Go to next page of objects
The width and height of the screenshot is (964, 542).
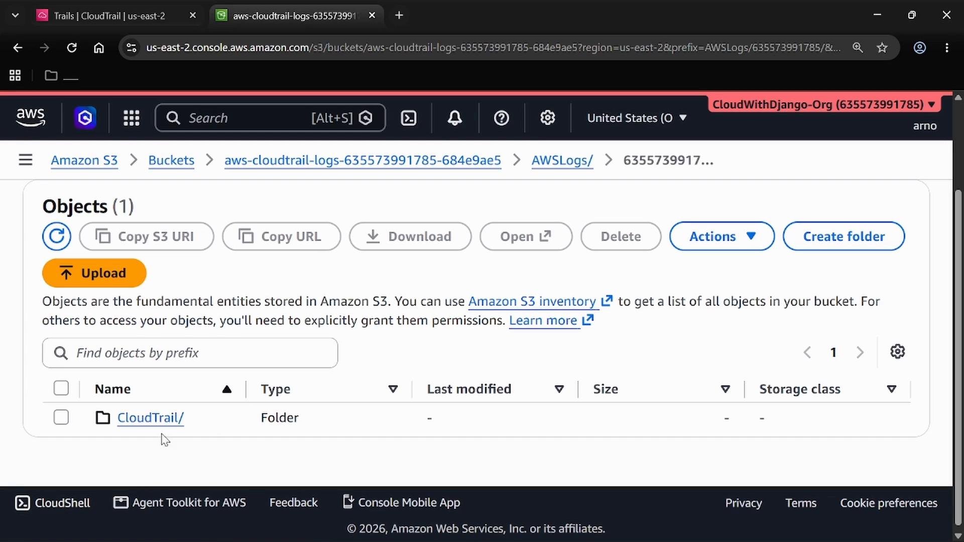pyautogui.click(x=860, y=352)
